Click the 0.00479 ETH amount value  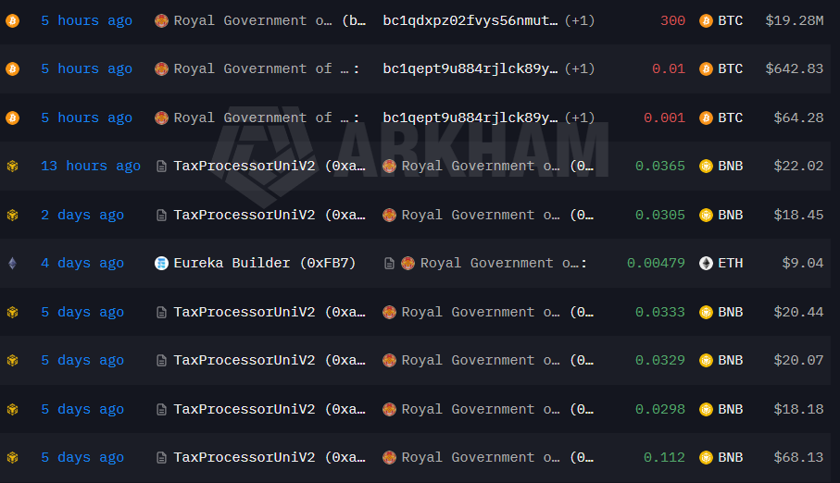657,264
